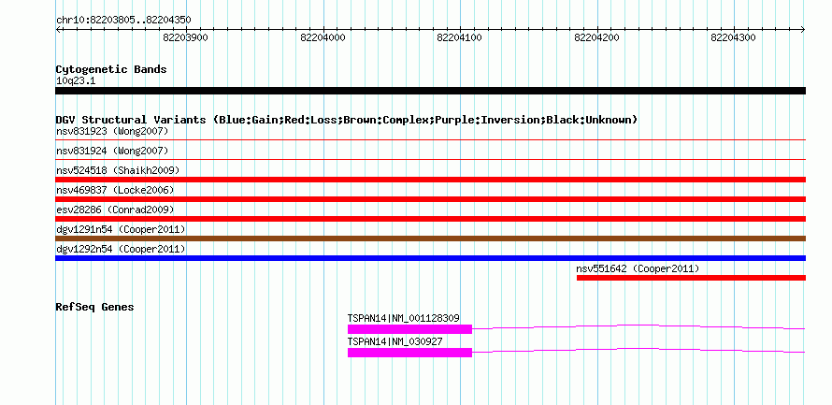Select the red loss bar for nsv469837
The height and width of the screenshot is (405, 832).
tap(430, 199)
